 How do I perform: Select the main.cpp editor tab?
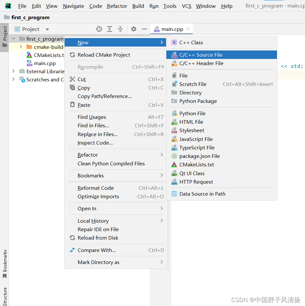click(x=172, y=29)
